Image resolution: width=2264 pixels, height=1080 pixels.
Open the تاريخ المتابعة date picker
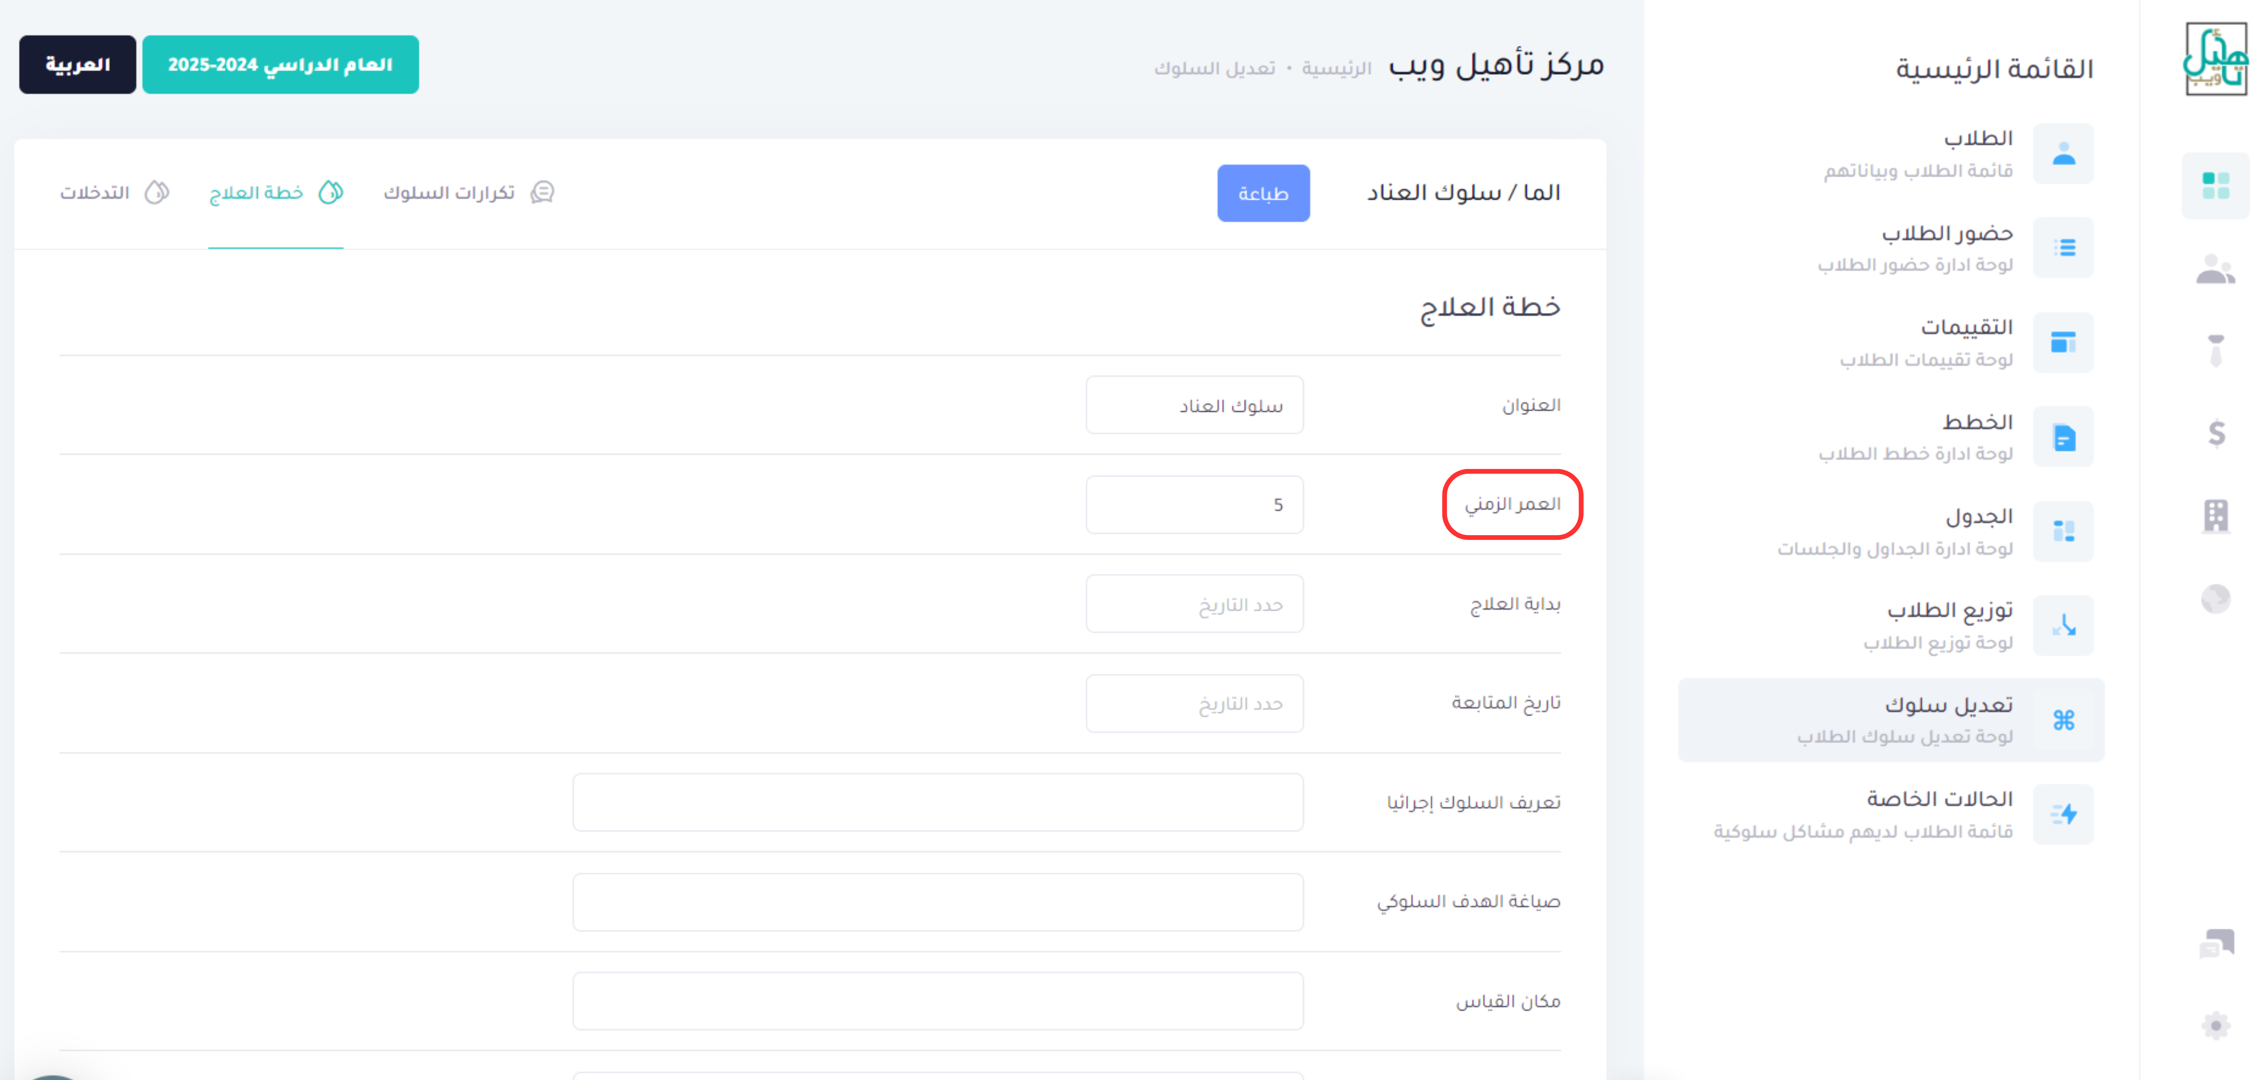point(1194,703)
